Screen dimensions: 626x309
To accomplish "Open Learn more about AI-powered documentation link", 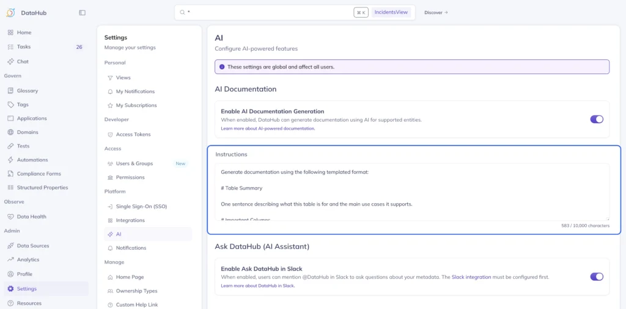I will [x=268, y=128].
